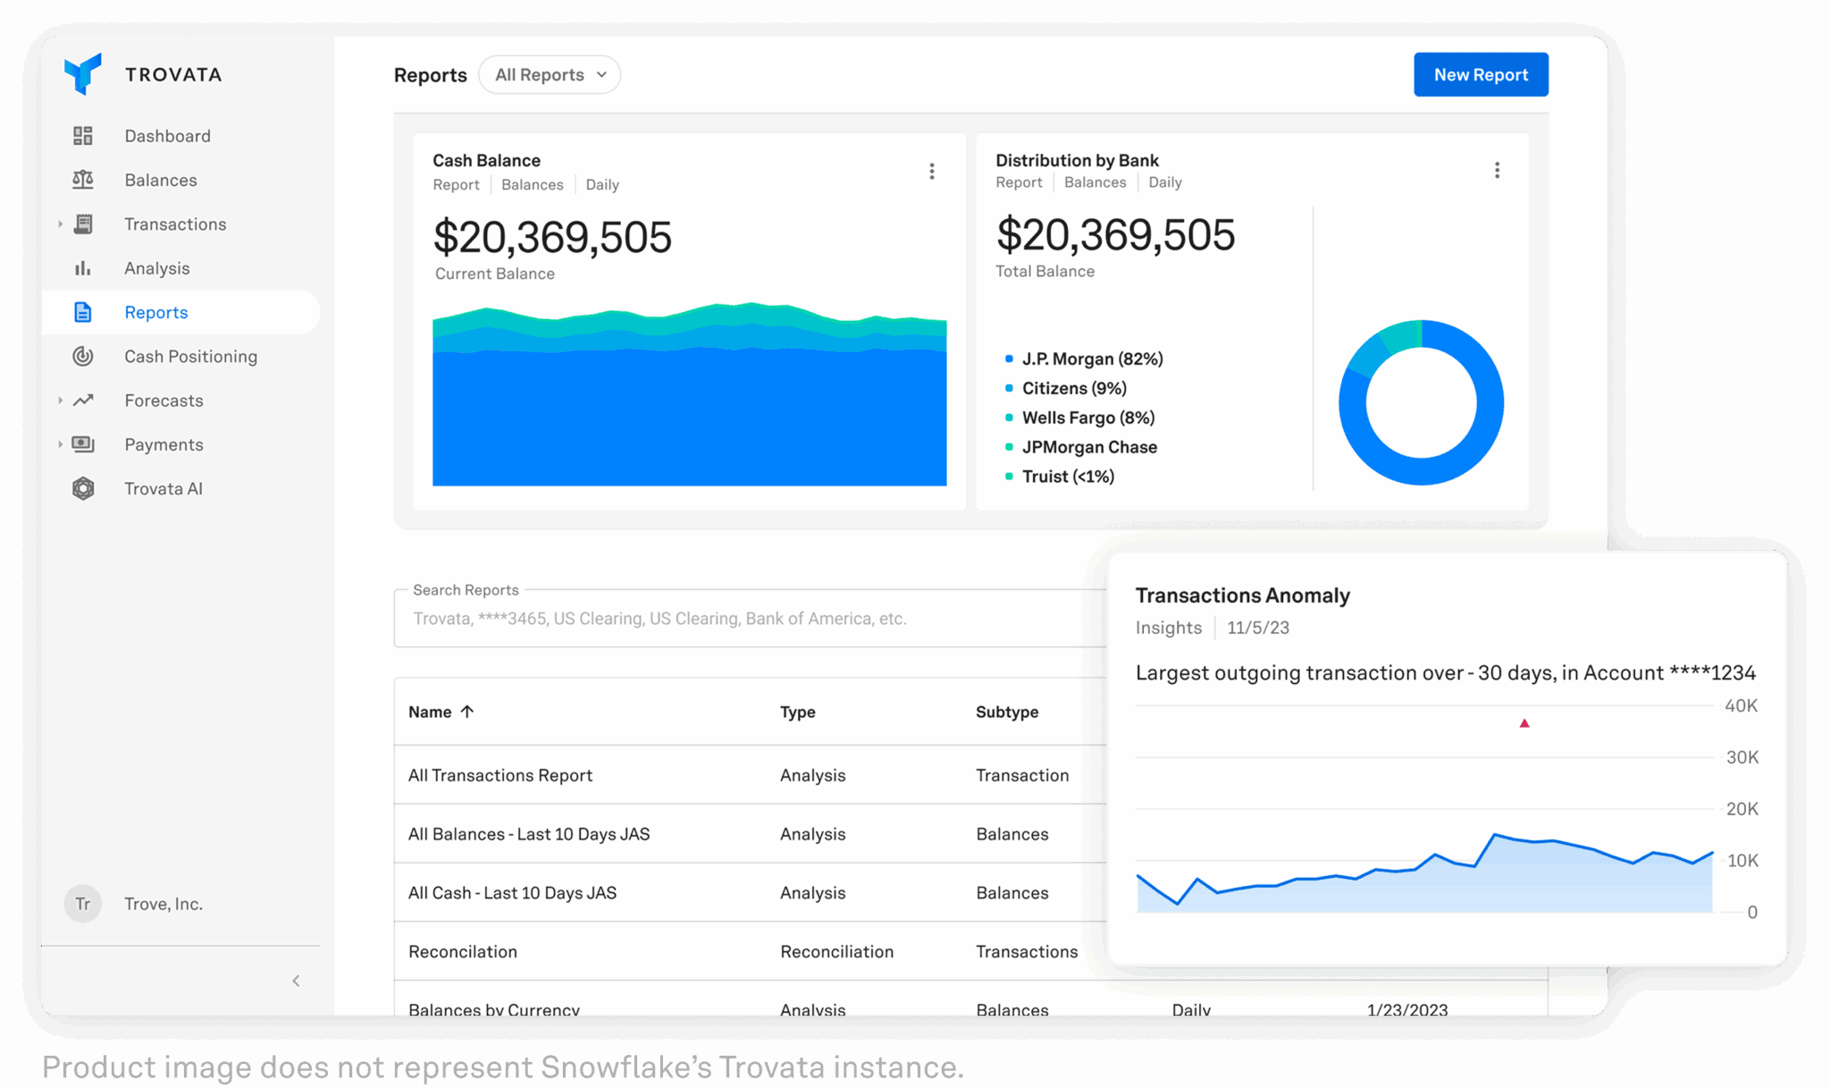Viewport: 1830px width, 1088px height.
Task: Collapse the sidebar with the chevron
Action: coord(296,980)
